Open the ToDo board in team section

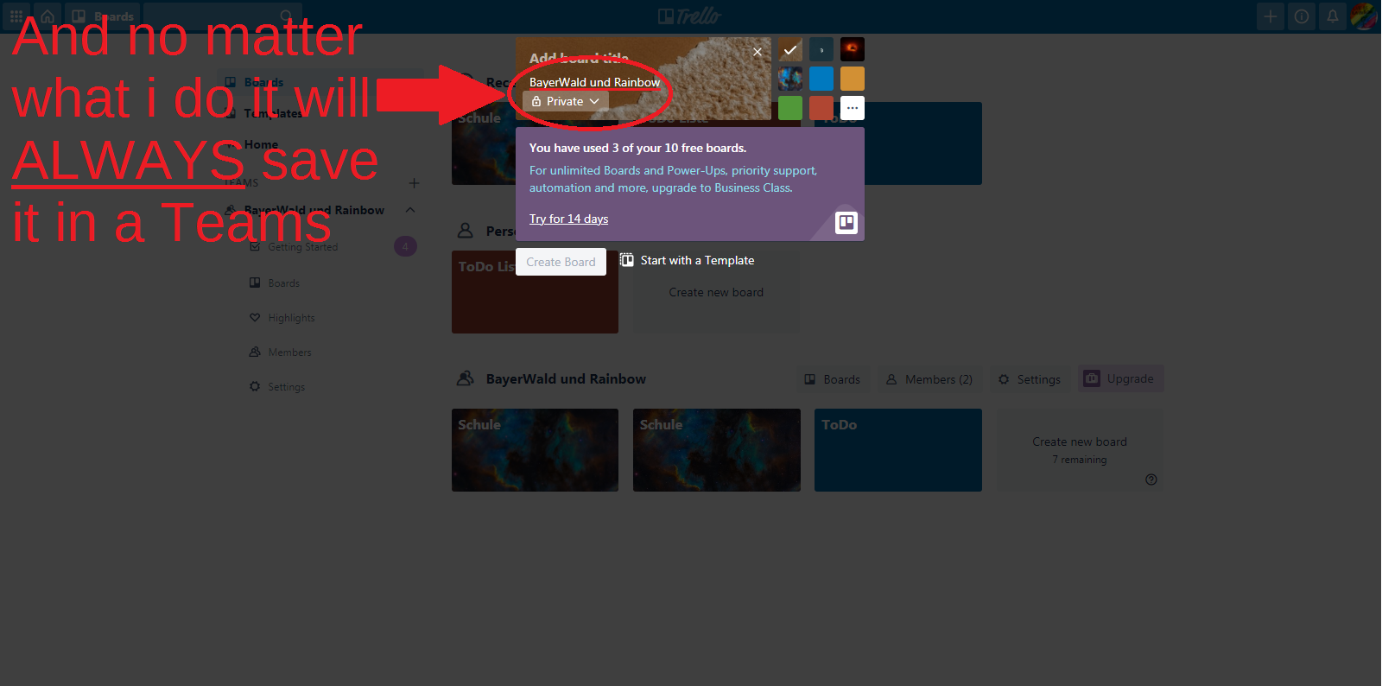point(897,450)
